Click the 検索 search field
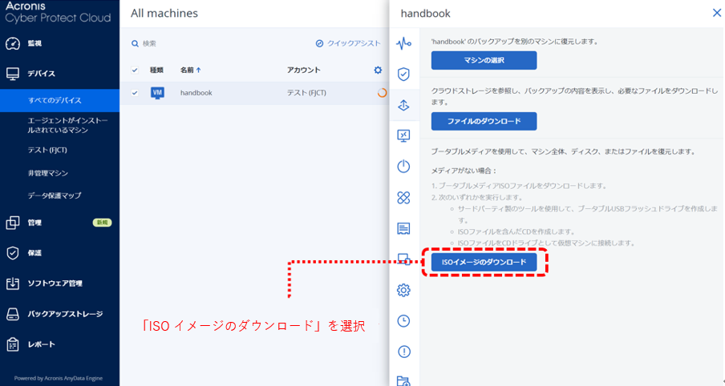The image size is (725, 386). pos(184,43)
